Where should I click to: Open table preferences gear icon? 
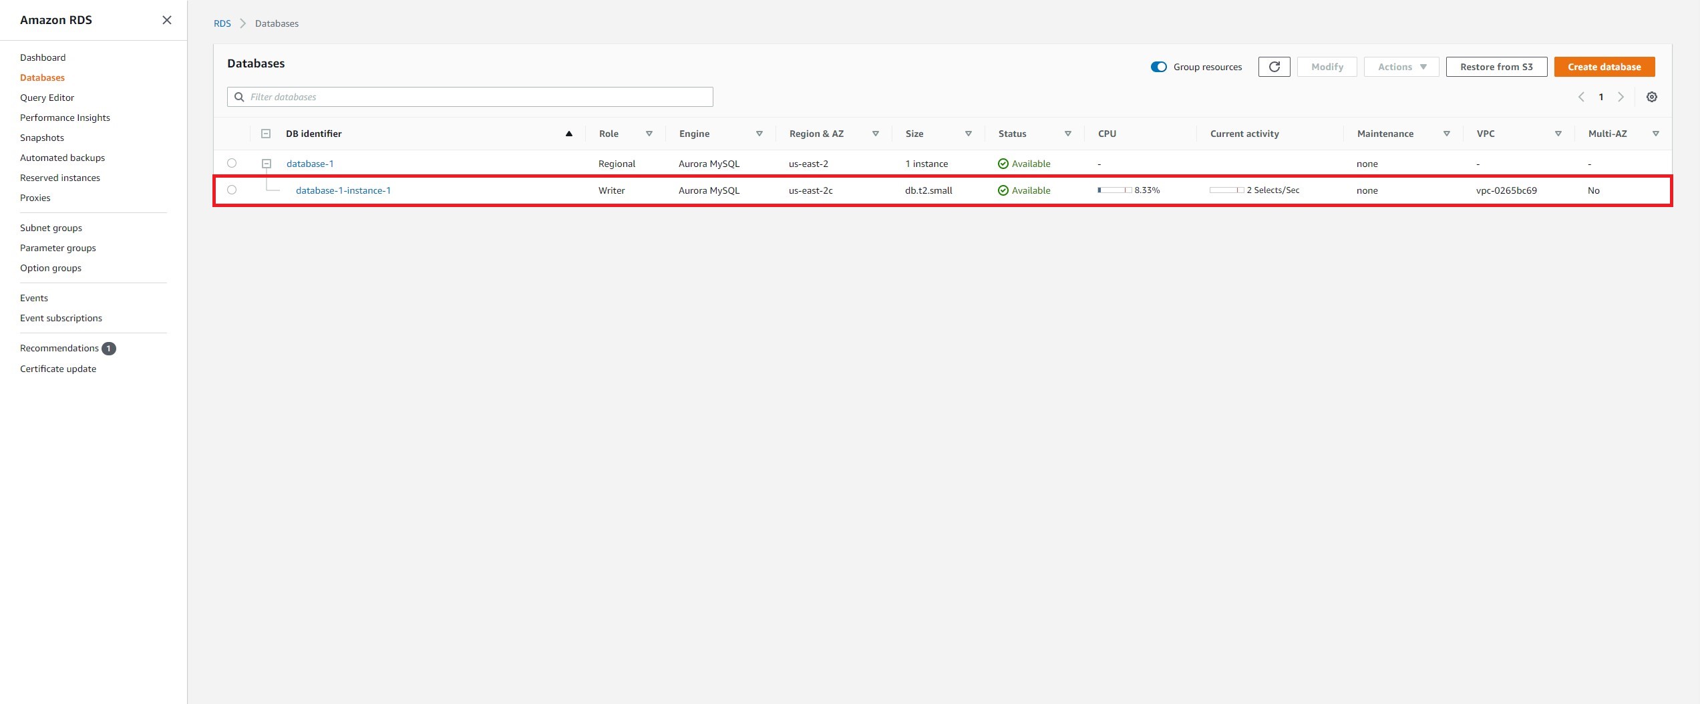click(1651, 97)
